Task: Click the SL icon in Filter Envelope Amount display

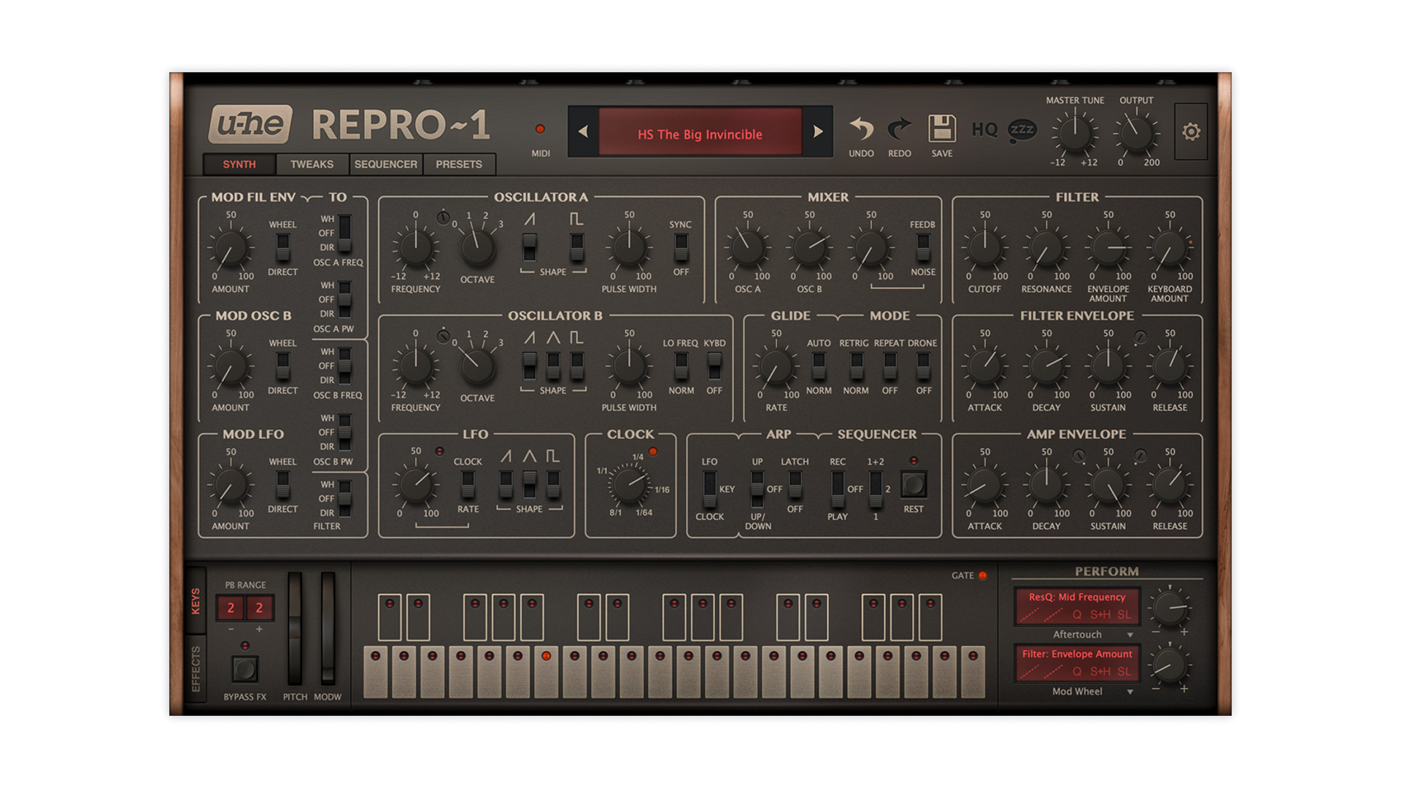Action: tap(1124, 671)
